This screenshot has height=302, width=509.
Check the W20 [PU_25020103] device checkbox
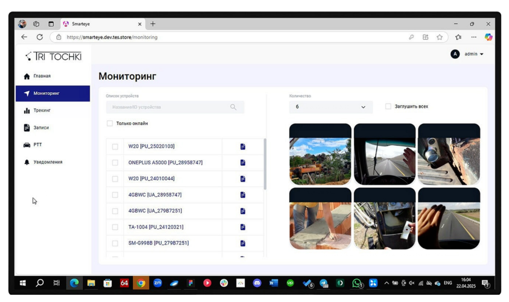(x=115, y=147)
